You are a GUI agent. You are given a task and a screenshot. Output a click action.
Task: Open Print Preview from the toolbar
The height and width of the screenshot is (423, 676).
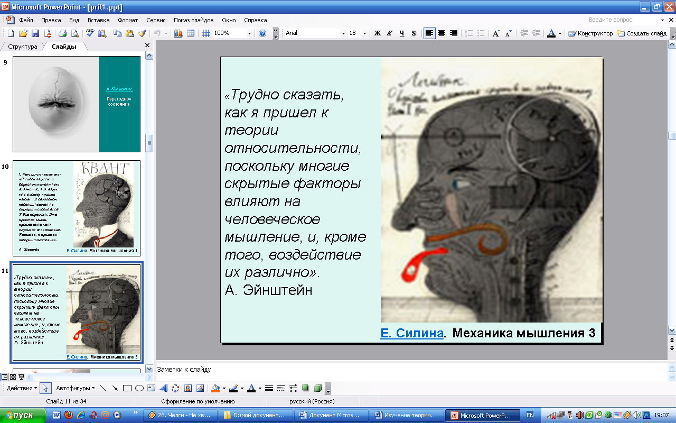pyautogui.click(x=75, y=33)
